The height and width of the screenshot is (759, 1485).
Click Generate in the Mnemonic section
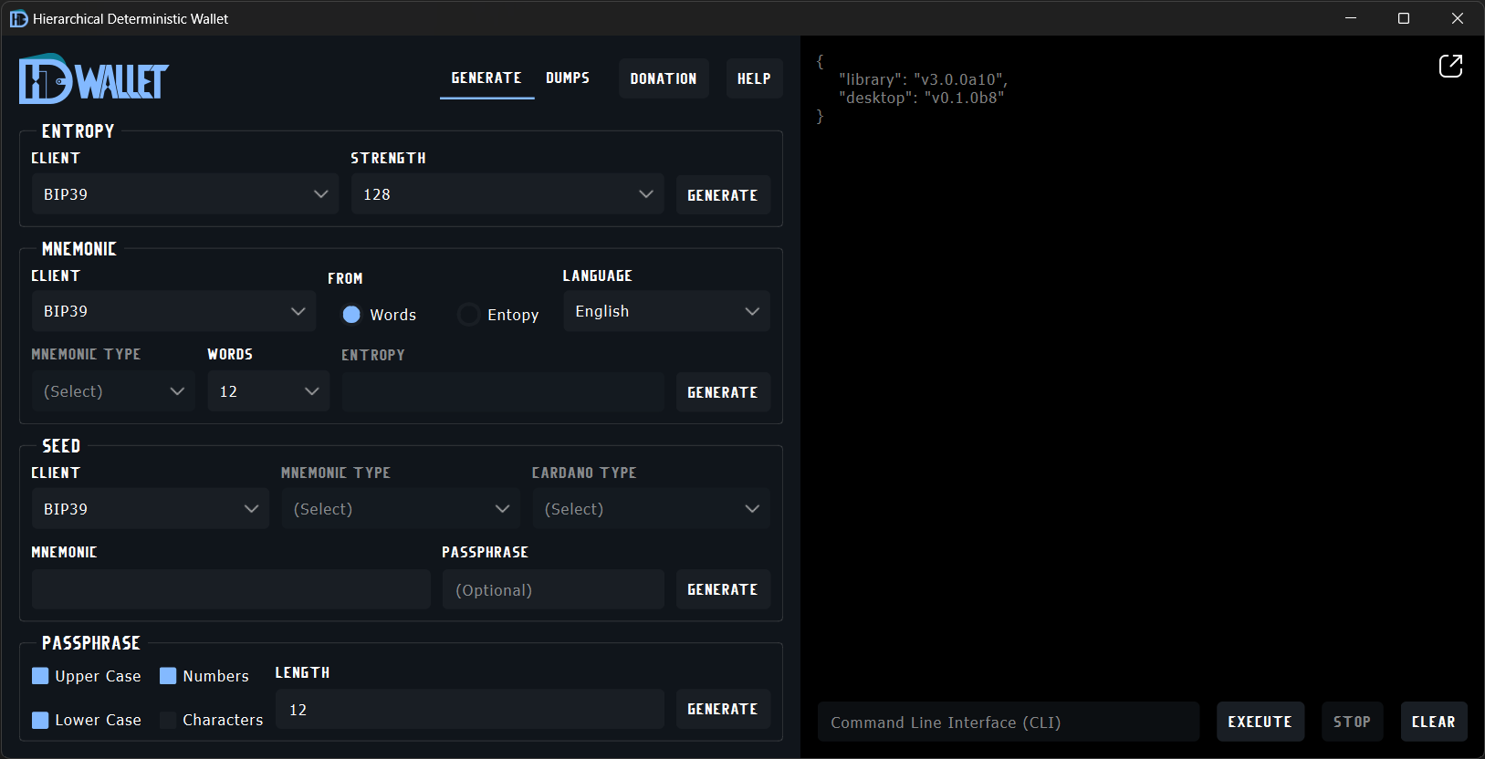(723, 392)
